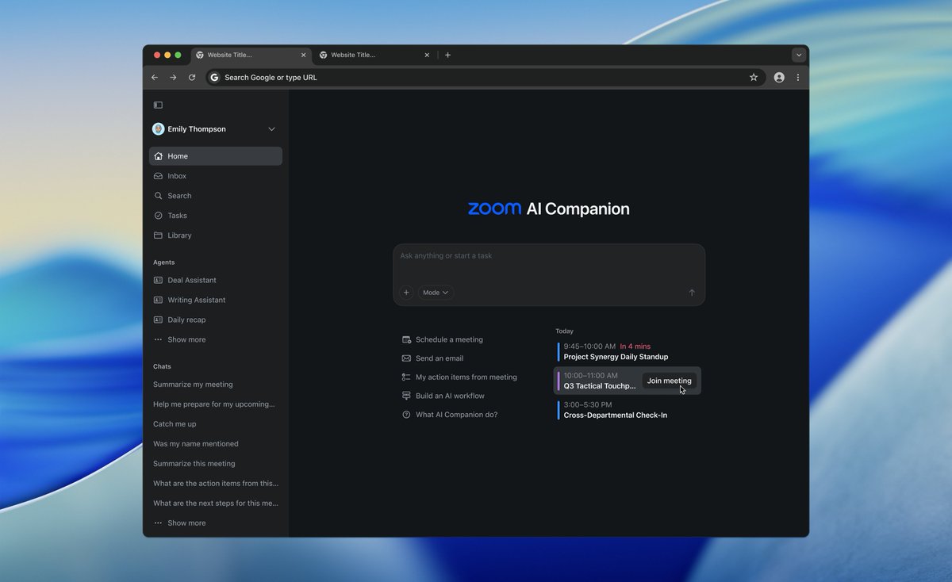
Task: Switch to the first Website Title tab
Action: (251, 56)
